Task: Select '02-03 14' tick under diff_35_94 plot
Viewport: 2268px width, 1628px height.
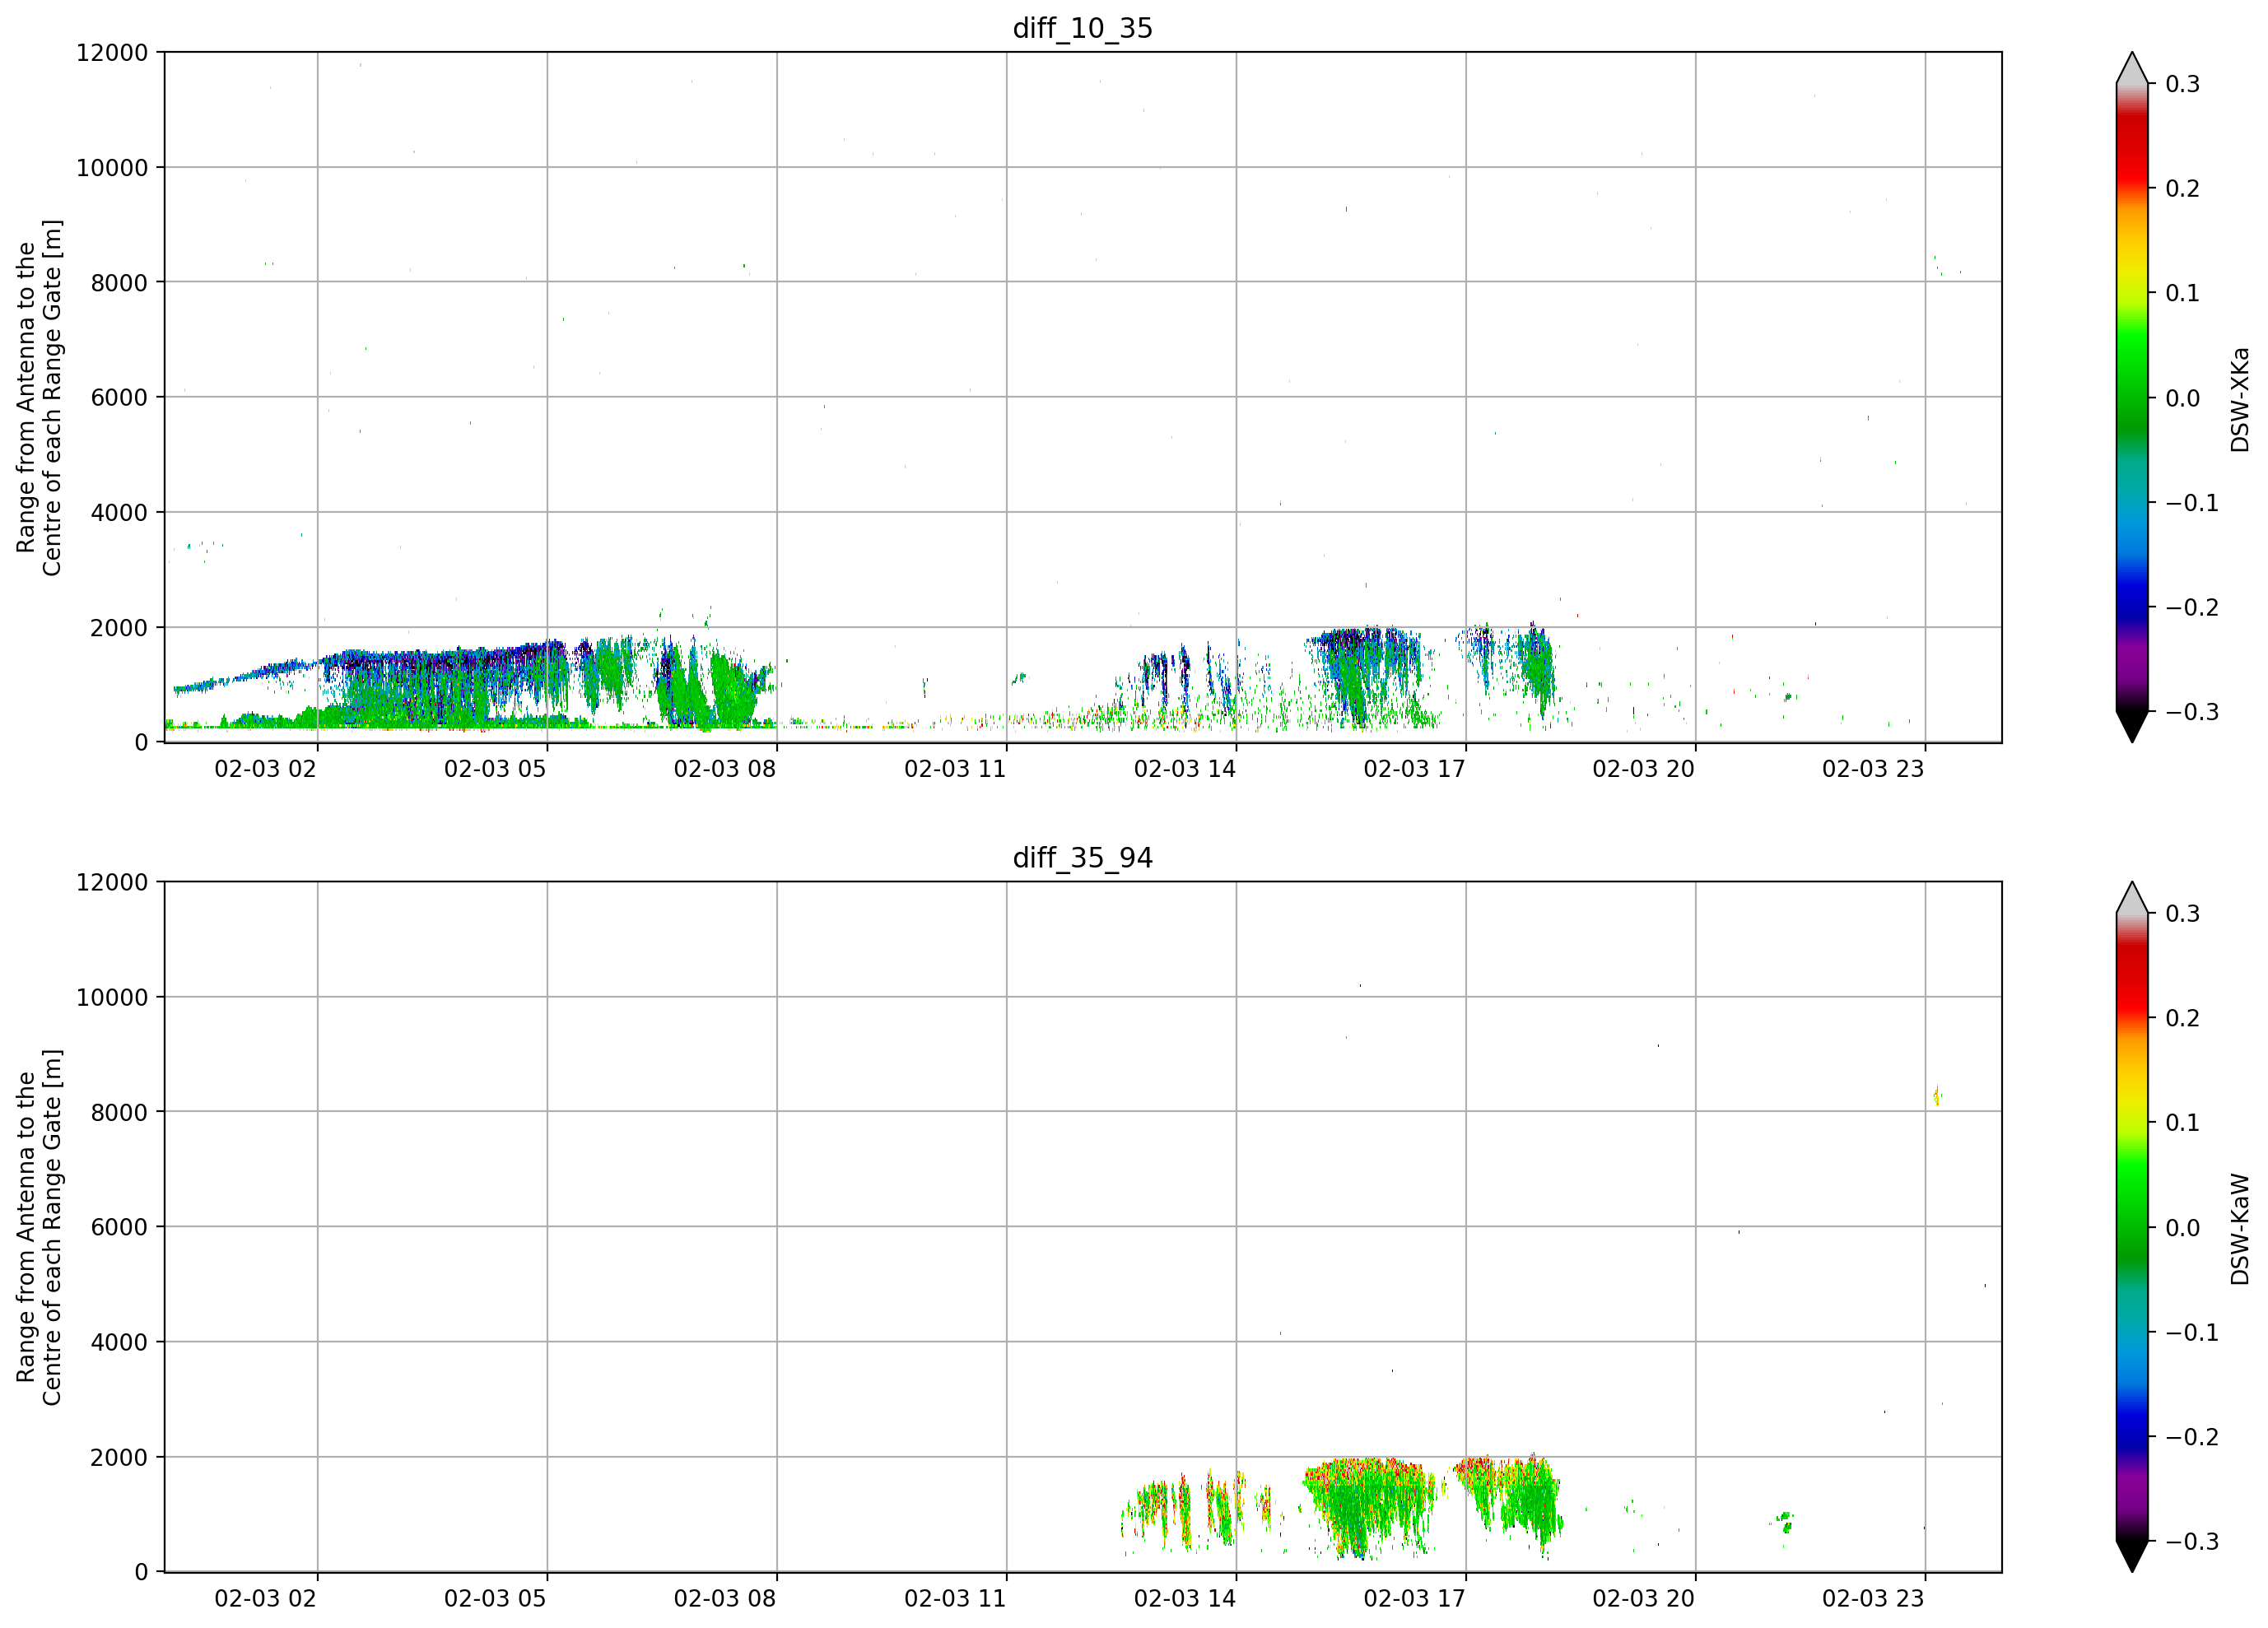Action: click(1185, 1599)
